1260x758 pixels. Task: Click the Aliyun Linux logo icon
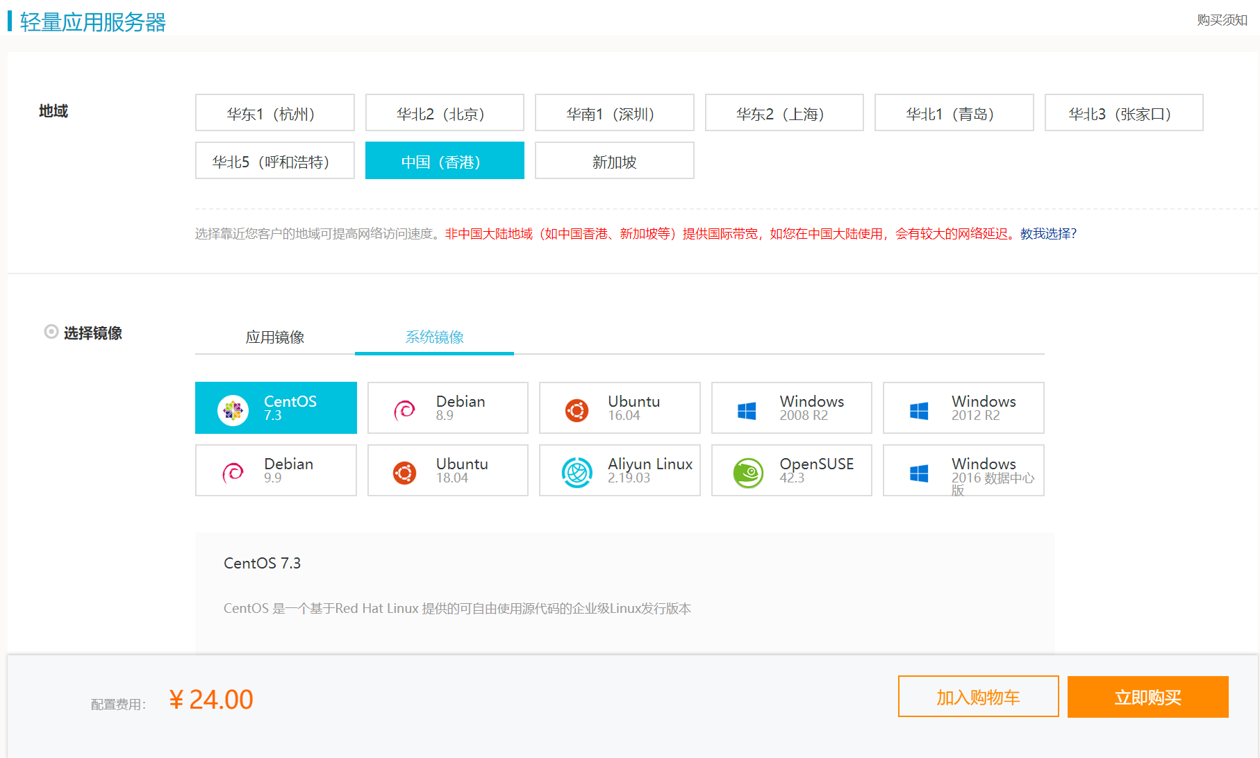coord(577,473)
